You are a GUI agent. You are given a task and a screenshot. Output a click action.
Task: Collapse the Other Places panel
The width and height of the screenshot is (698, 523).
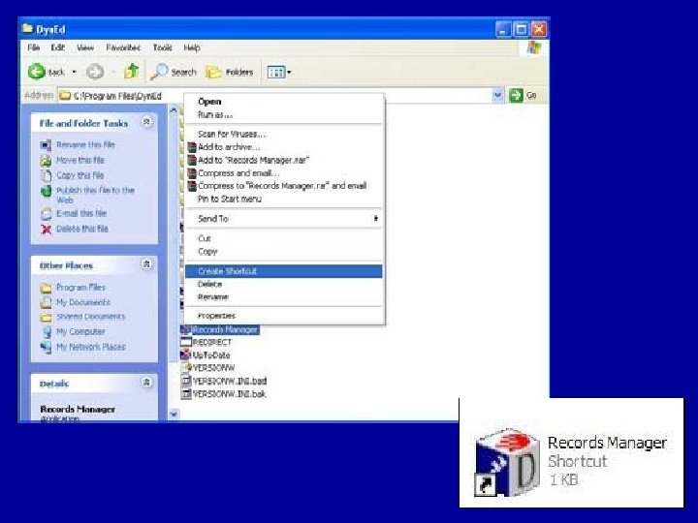point(147,264)
